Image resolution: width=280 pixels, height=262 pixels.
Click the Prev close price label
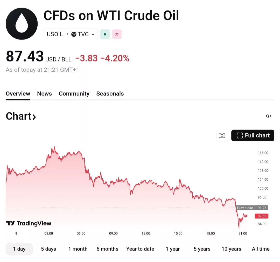pyautogui.click(x=245, y=208)
